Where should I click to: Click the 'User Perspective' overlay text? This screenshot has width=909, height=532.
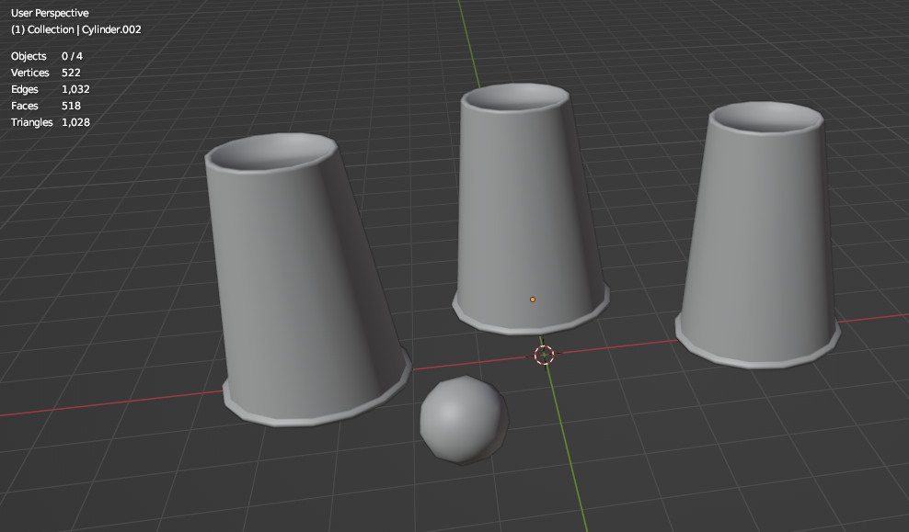(x=50, y=13)
